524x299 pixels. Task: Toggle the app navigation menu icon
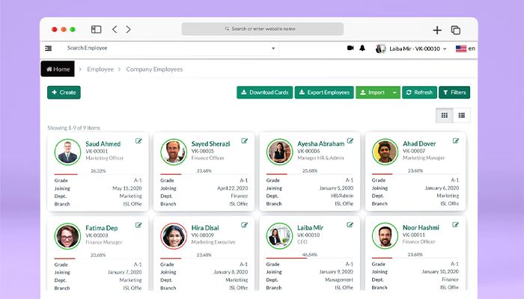49,49
